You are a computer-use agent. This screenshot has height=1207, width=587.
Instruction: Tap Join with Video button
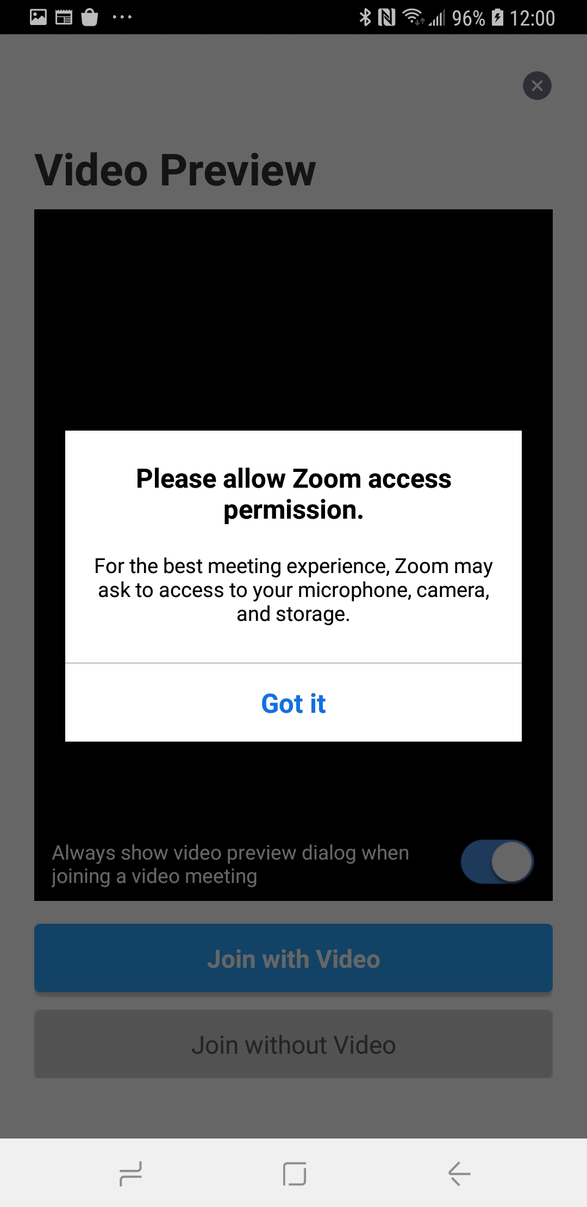(x=293, y=959)
